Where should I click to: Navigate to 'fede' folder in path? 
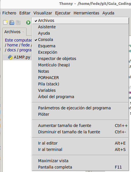[25, 45]
